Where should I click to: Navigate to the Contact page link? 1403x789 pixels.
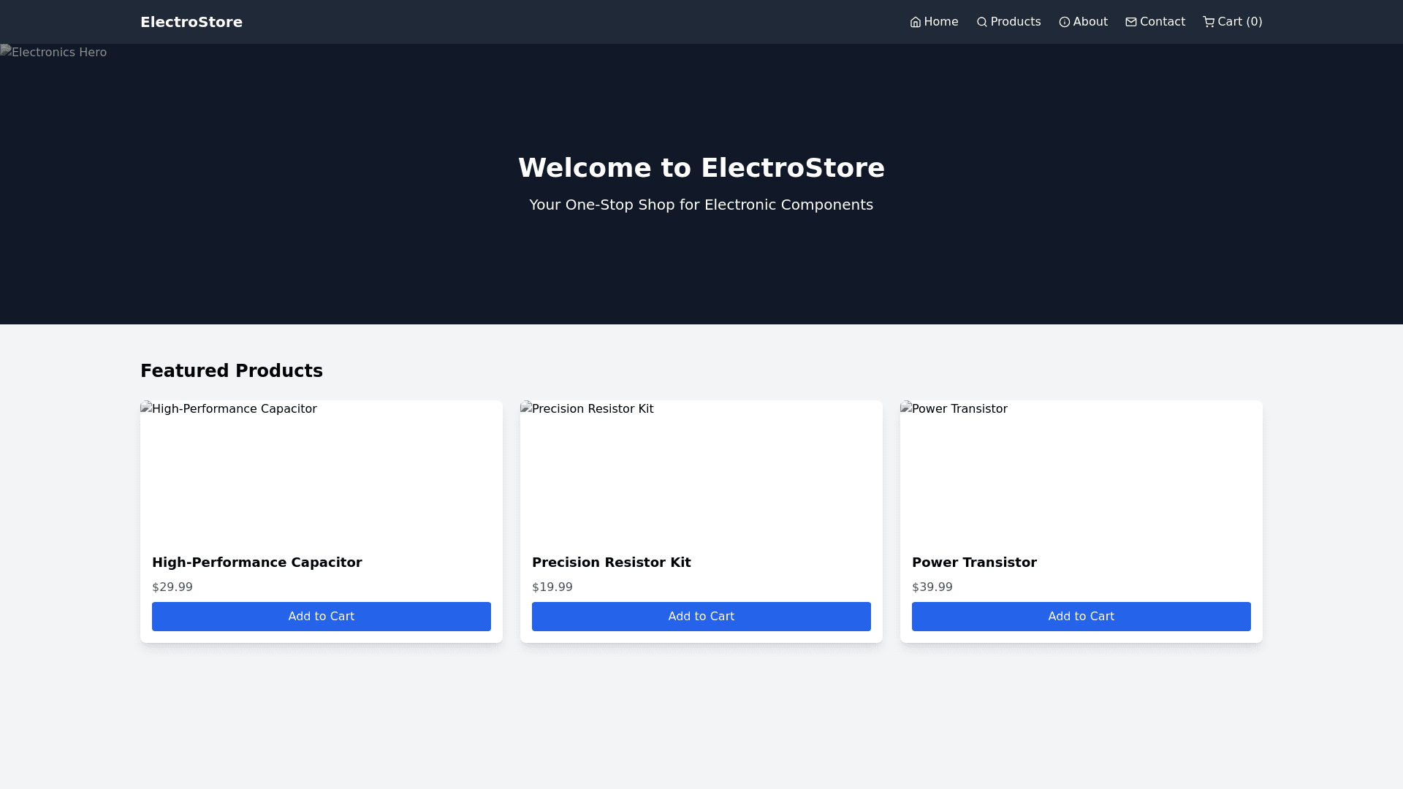coord(1162,22)
